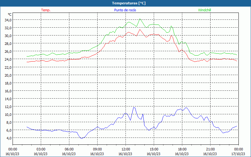The width and height of the screenshot is (251, 157).
Task: Select the red "Temp." legend label
Action: tap(46, 10)
